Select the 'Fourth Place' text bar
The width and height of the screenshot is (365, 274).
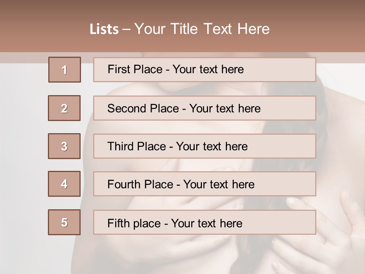[x=205, y=184]
